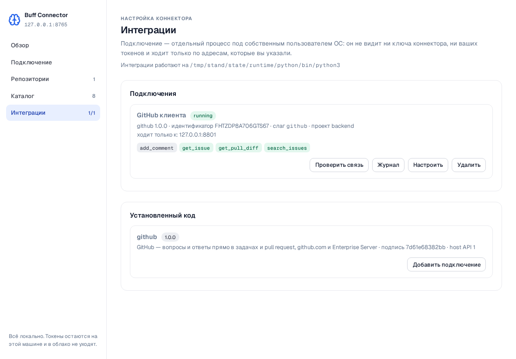Screen dimensions: 516x359
Task: Open the Журнал button for GitHub клиента
Action: [x=388, y=165]
